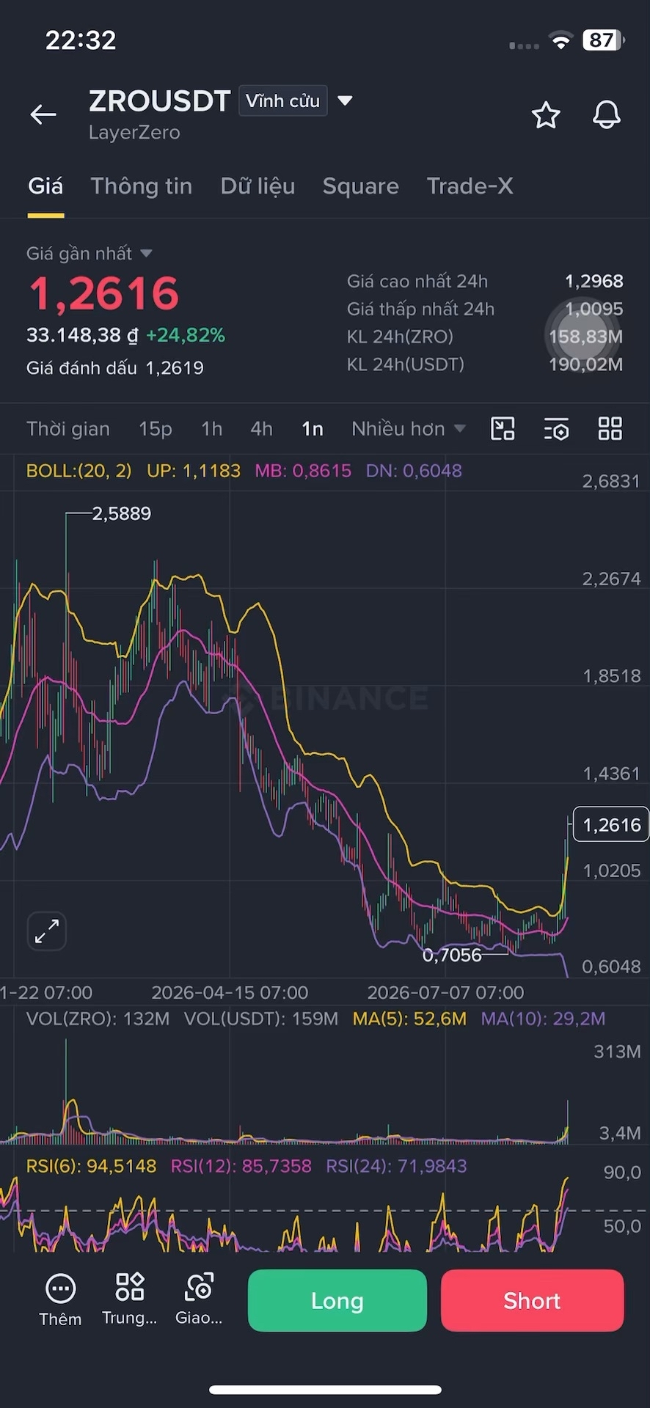This screenshot has height=1408, width=650.
Task: Tap the 33.148,38 ₫ converted price
Action: pyautogui.click(x=82, y=336)
